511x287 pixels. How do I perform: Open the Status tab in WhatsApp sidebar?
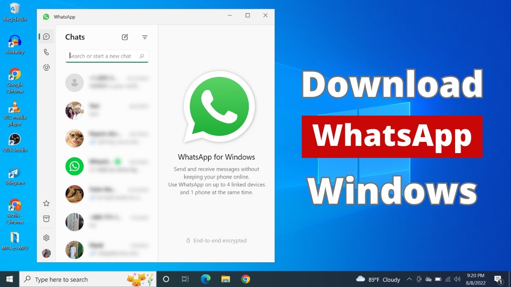[x=46, y=68]
